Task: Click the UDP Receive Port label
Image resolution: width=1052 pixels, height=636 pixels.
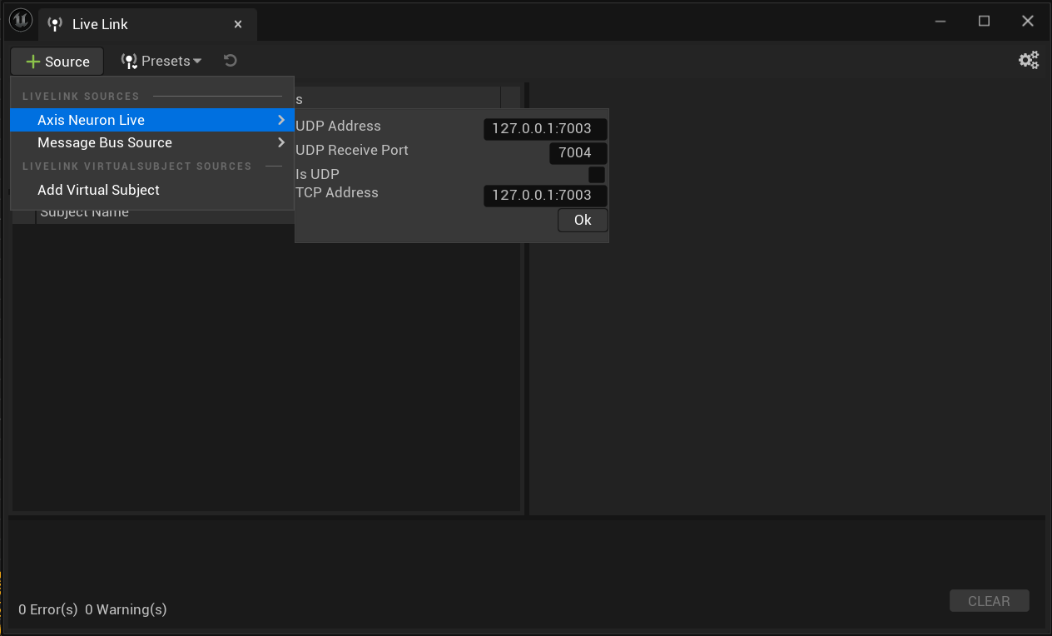Action: (x=352, y=150)
